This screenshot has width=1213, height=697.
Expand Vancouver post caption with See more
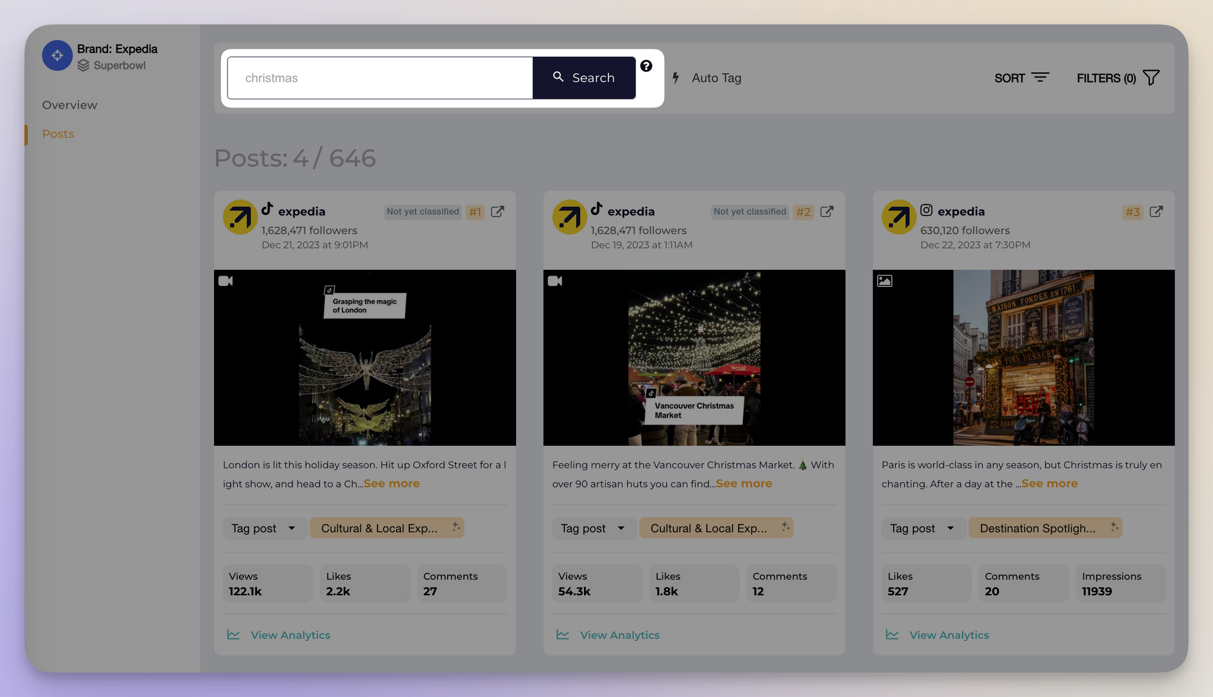[x=744, y=483]
